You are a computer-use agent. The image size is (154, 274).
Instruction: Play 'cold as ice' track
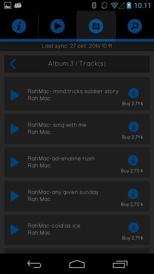(x=15, y=229)
